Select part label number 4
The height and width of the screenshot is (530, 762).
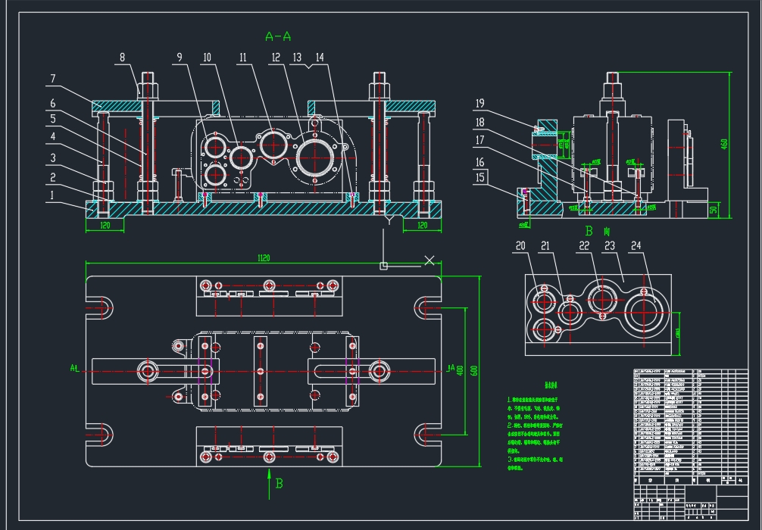(52, 136)
